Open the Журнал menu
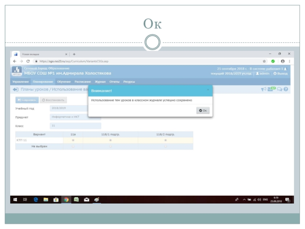305x229 pixels. pos(100,82)
